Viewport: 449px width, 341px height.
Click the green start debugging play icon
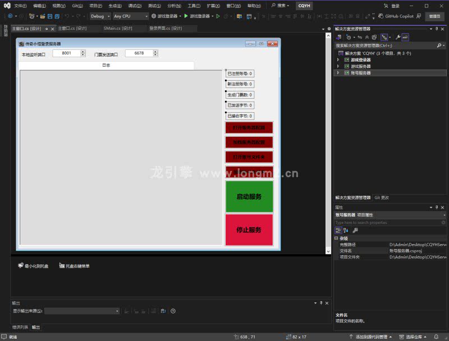[186, 16]
